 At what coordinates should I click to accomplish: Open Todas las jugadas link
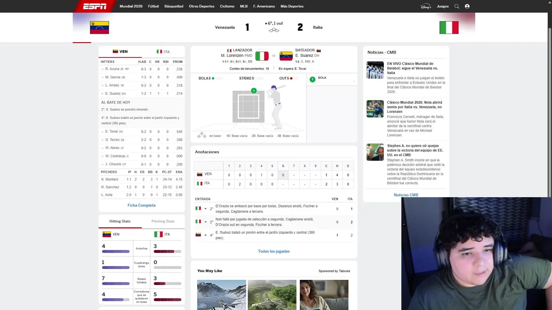point(274,251)
